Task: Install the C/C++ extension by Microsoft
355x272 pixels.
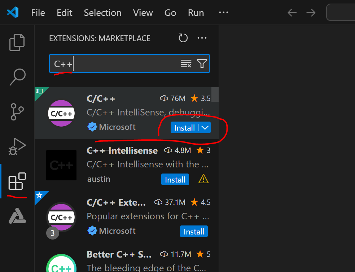Action: 185,128
